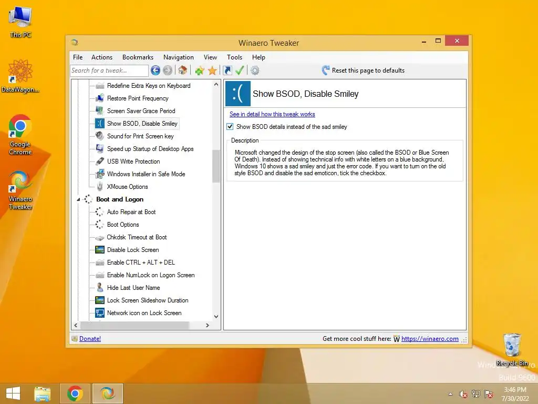Image resolution: width=538 pixels, height=404 pixels.
Task: Open the Recycle Bin on desktop
Action: coord(512,350)
